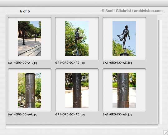Image resolution: width=168 pixels, height=135 pixels.
Task: Open the 6A1-GRO-DC-A5.jpg pole thumbnail
Action: pos(77,90)
